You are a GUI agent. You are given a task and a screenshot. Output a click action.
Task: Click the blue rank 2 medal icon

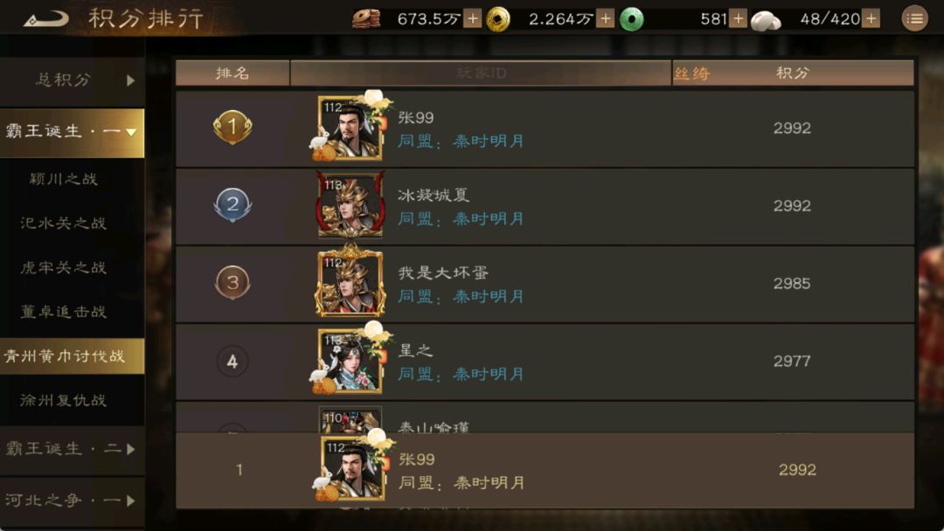233,204
